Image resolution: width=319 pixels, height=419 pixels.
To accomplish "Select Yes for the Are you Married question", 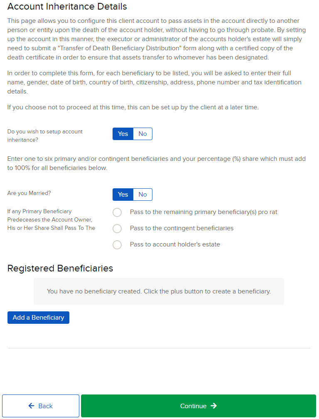I will point(123,195).
